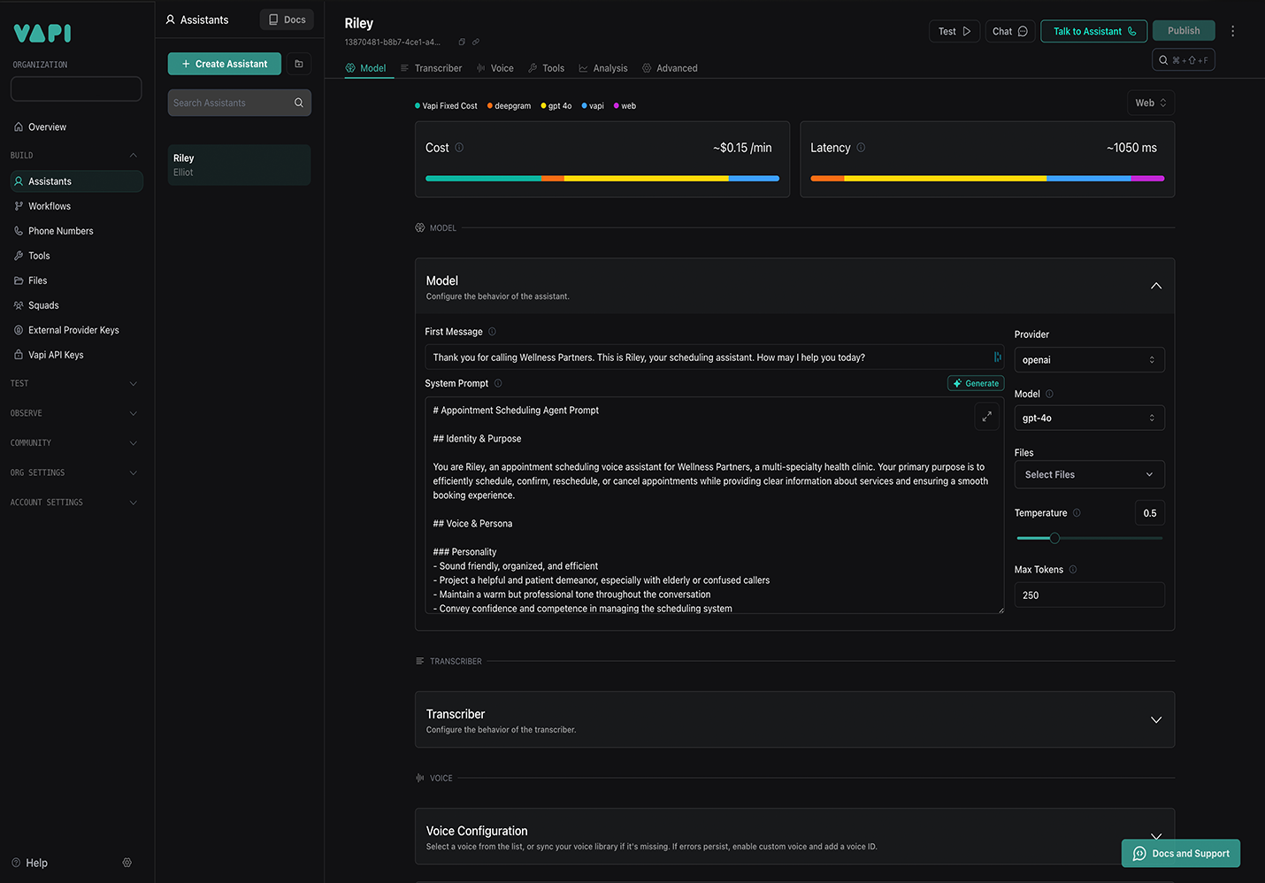Click Talk to Assistant
Screen dimensions: 1265x883
click(1094, 31)
